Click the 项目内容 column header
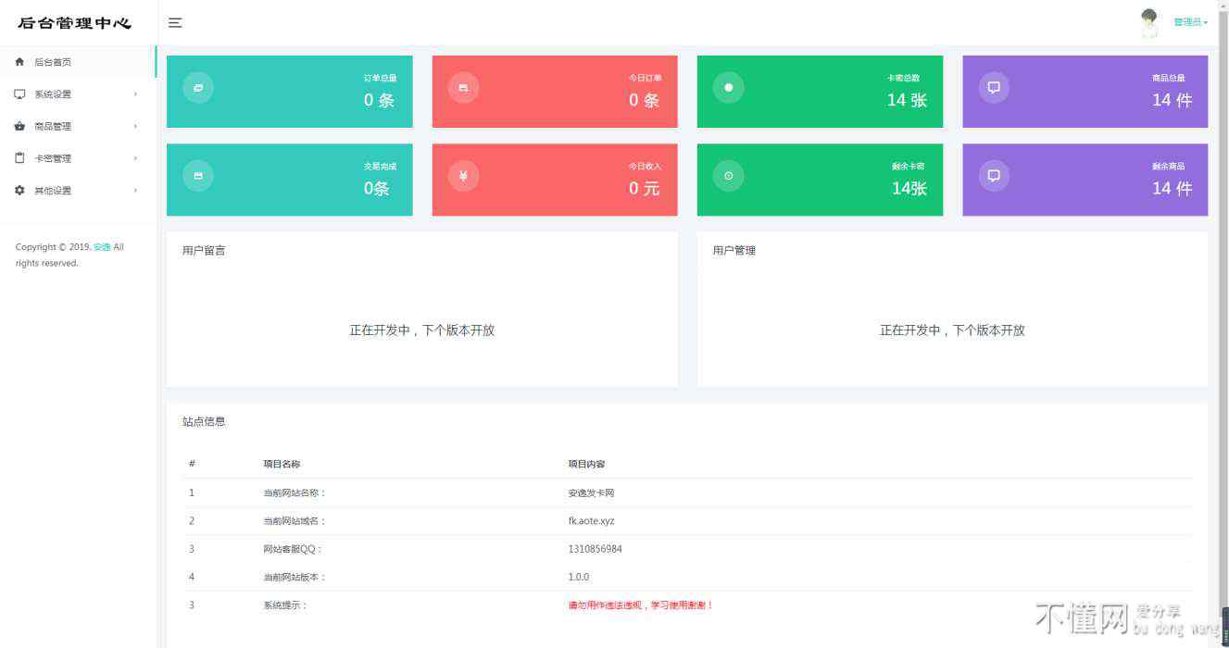This screenshot has height=648, width=1229. tap(586, 464)
